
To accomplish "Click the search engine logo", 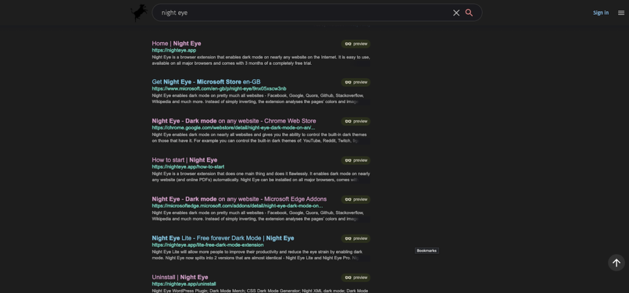I will tap(139, 13).
